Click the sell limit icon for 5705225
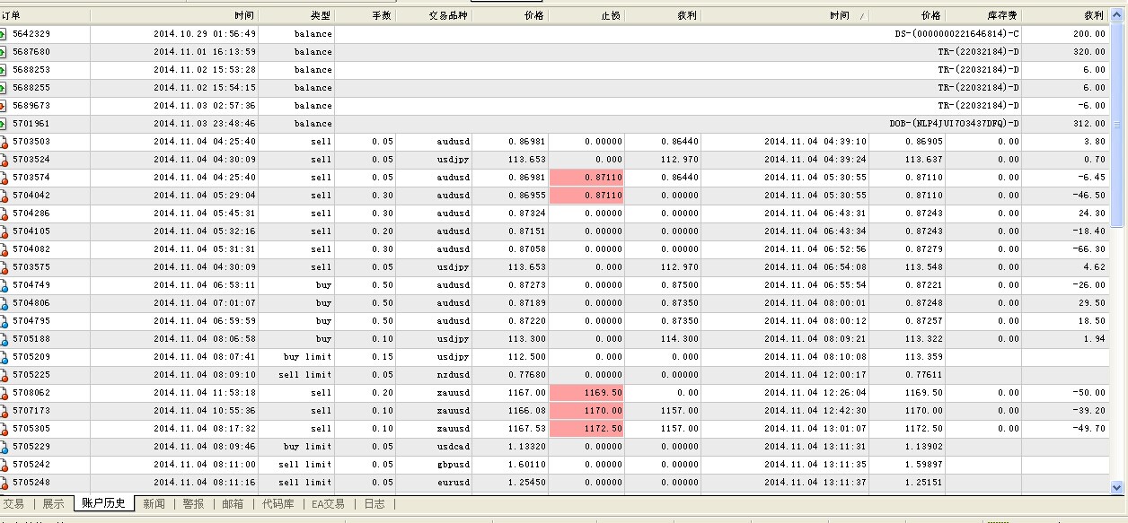Viewport: 1128px width, 523px height. click(4, 375)
